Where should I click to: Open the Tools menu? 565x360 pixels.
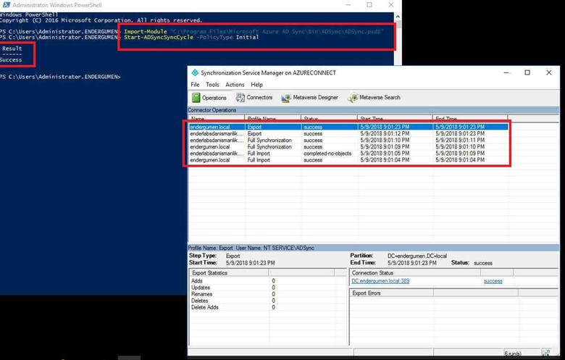point(212,85)
